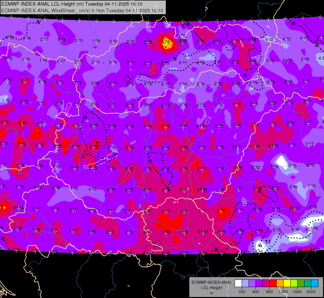Click the red swatch in the legend
The height and width of the screenshot is (298, 324).
coord(273,283)
